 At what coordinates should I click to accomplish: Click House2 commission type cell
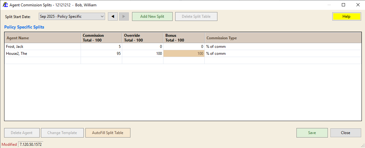pyautogui.click(x=283, y=54)
